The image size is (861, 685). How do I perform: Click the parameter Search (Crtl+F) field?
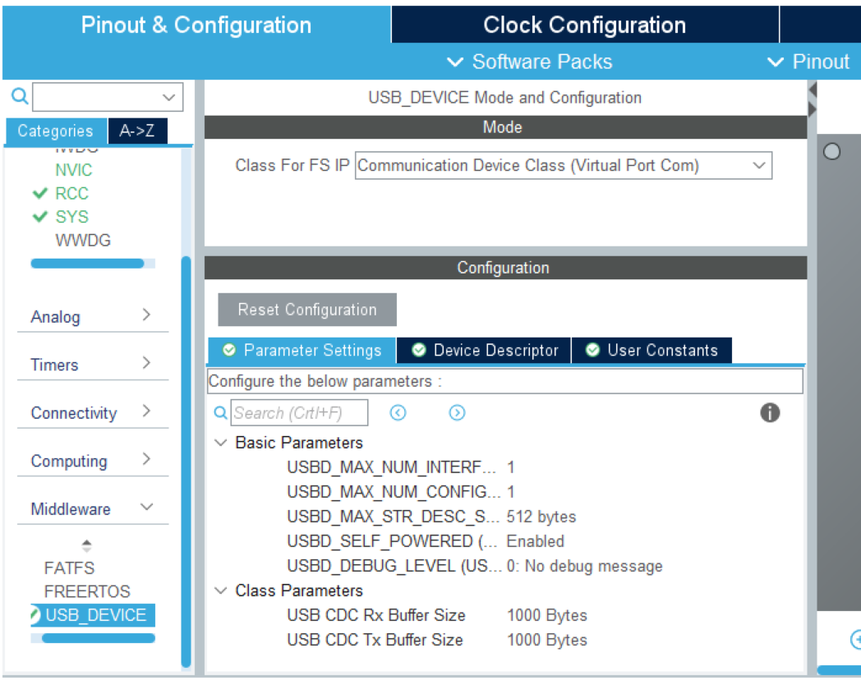[299, 412]
